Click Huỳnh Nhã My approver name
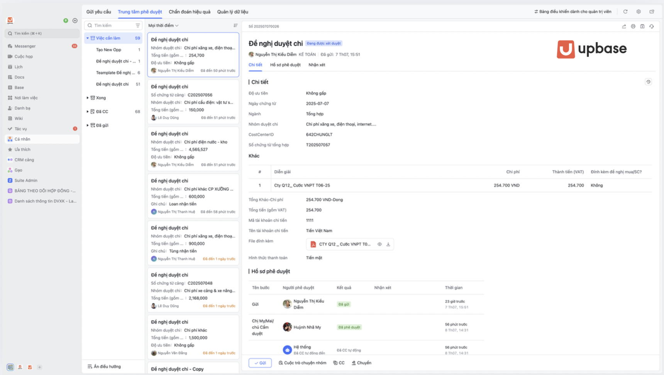The image size is (664, 375). tap(307, 327)
